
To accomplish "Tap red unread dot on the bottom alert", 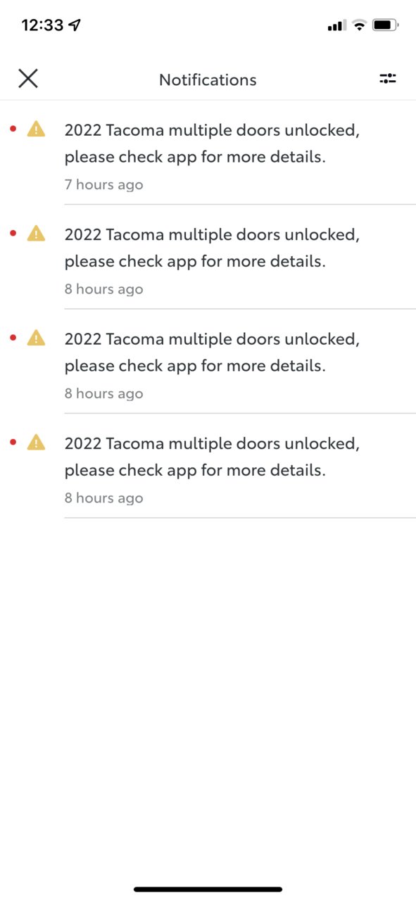I will click(12, 442).
